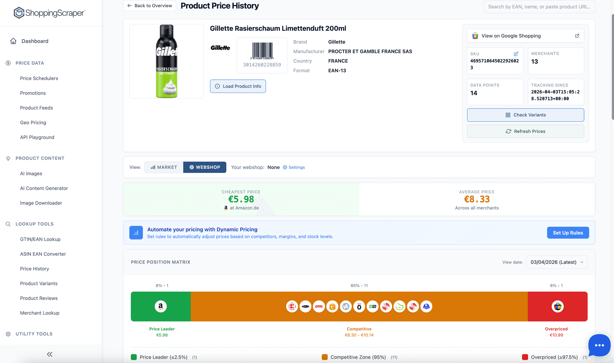Click the Amazon.de cheapest price merchant

pyautogui.click(x=241, y=208)
